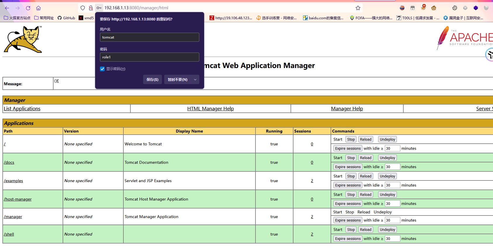Click the 保存(S) save password button

click(153, 79)
